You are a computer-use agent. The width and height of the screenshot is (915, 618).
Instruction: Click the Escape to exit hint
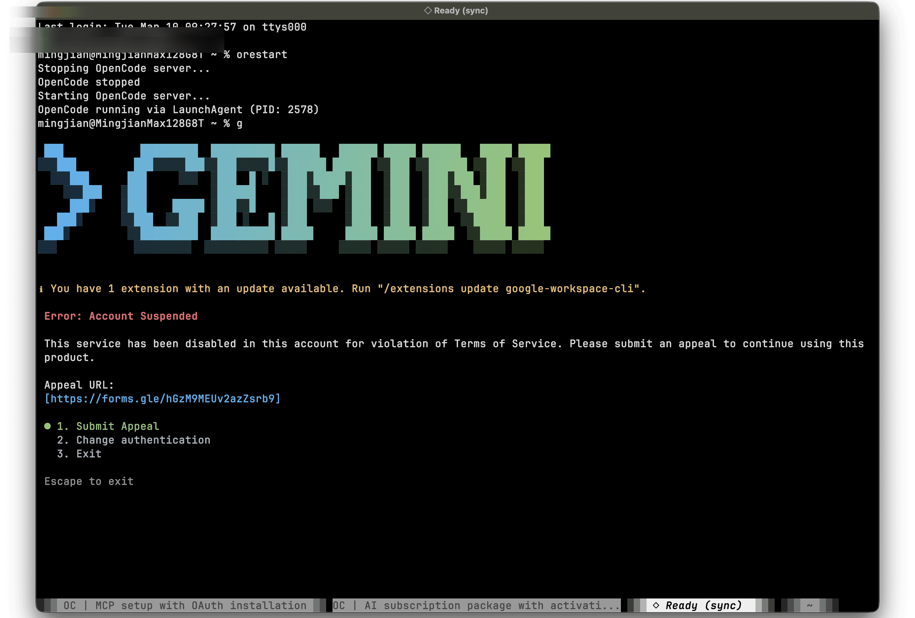89,481
